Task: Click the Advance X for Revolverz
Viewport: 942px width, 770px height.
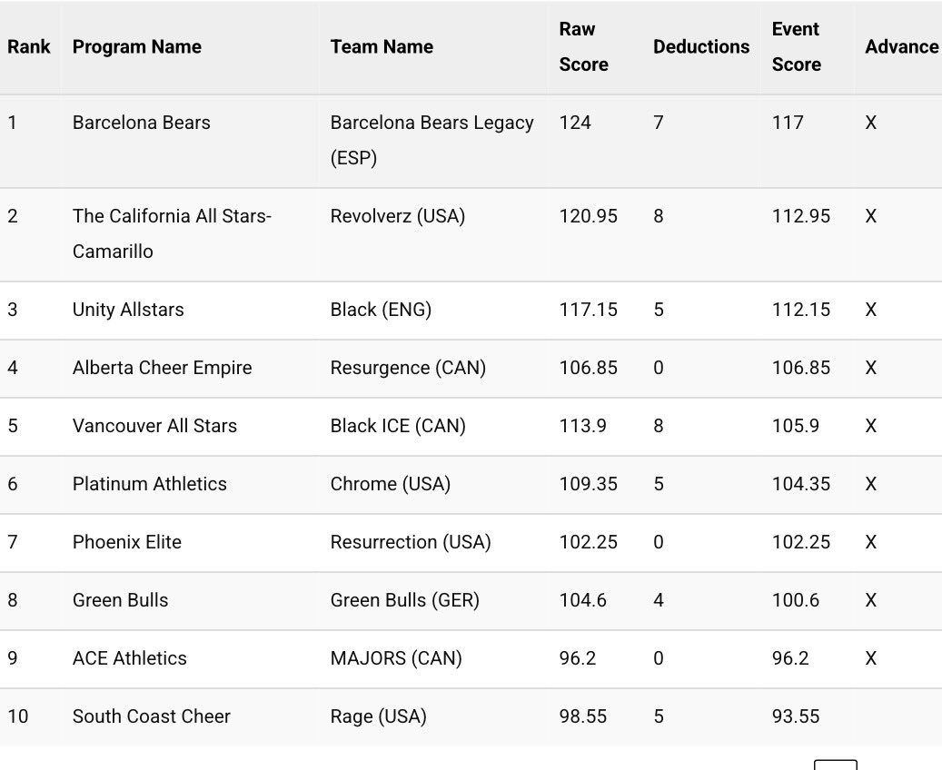Action: coord(870,216)
